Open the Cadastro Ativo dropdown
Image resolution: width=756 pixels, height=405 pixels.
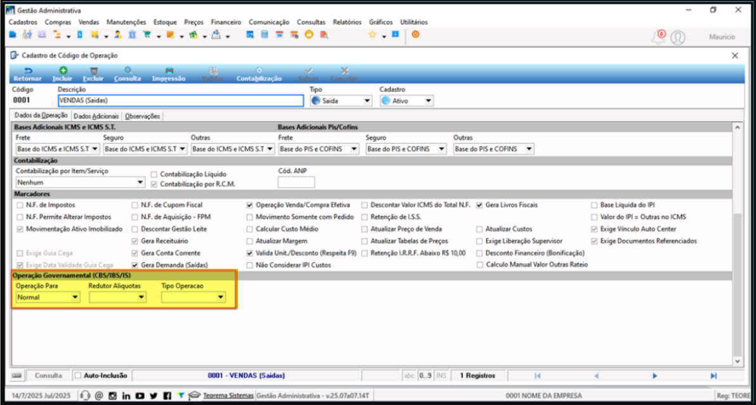pyautogui.click(x=428, y=101)
